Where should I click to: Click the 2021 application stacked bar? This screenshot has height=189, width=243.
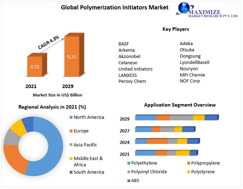click(167, 153)
